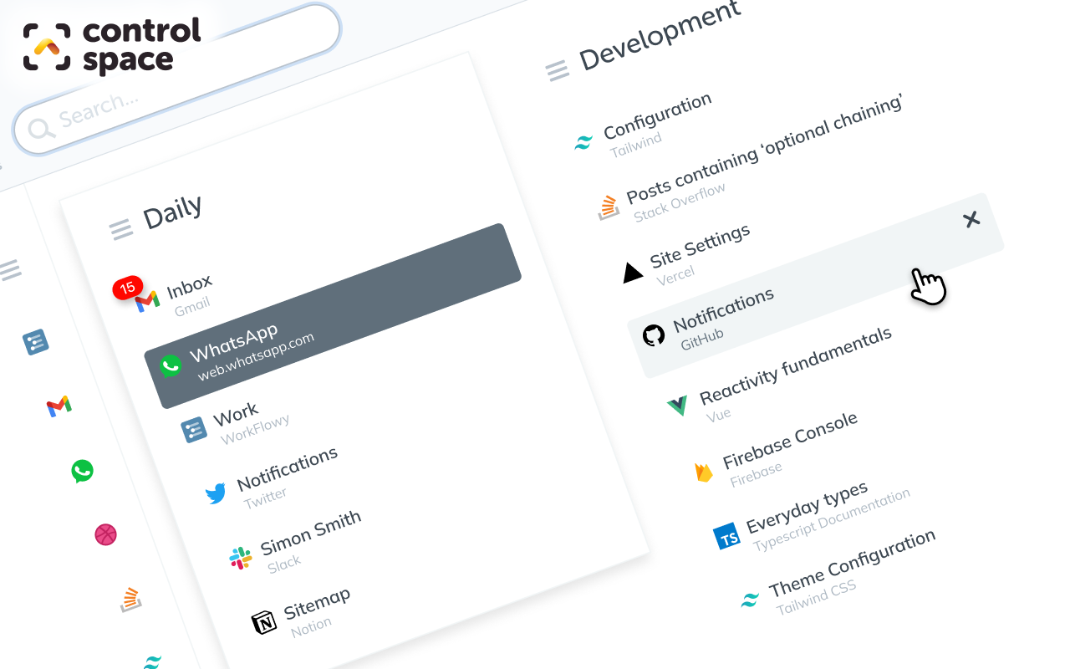The height and width of the screenshot is (669, 1070).
Task: Open the Development group menu handle
Action: (558, 70)
